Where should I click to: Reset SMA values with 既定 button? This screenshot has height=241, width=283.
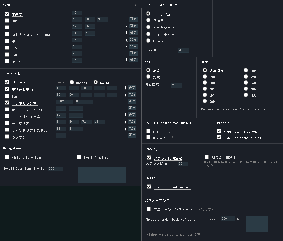(132, 95)
